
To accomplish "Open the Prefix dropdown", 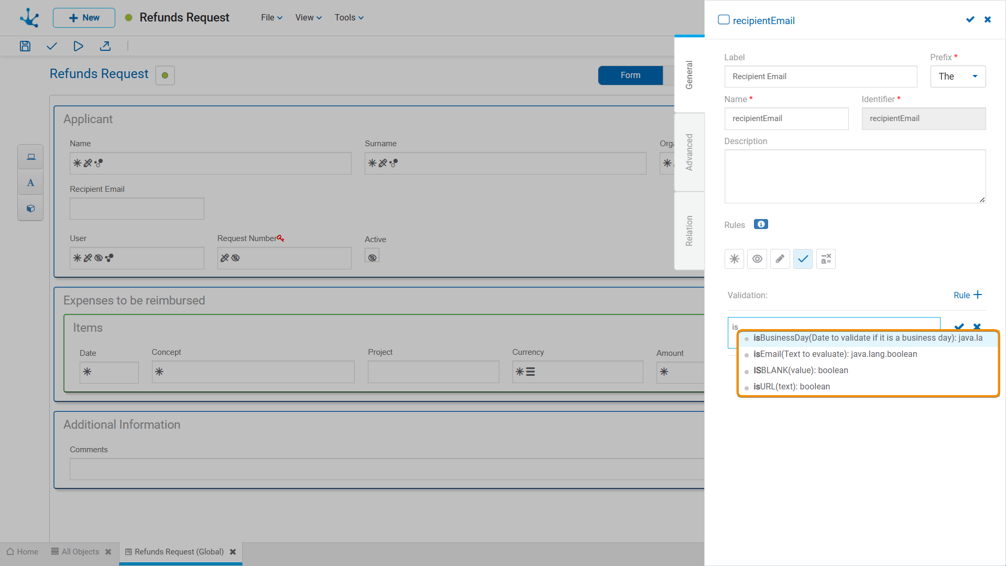I will coord(958,77).
